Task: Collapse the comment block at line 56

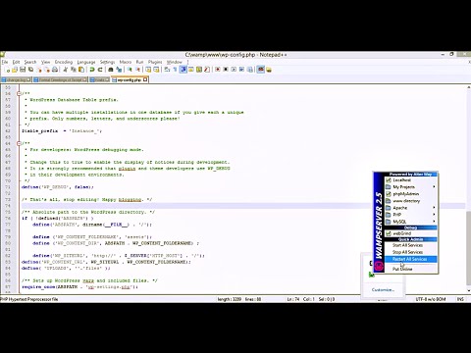Action: (x=19, y=93)
